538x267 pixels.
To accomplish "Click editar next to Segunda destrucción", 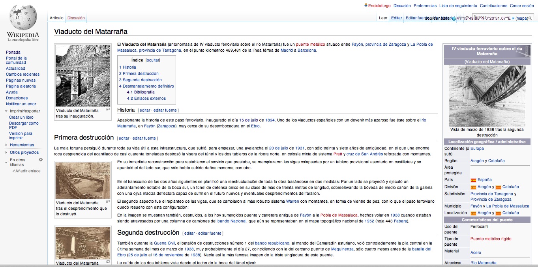I will (x=189, y=233).
